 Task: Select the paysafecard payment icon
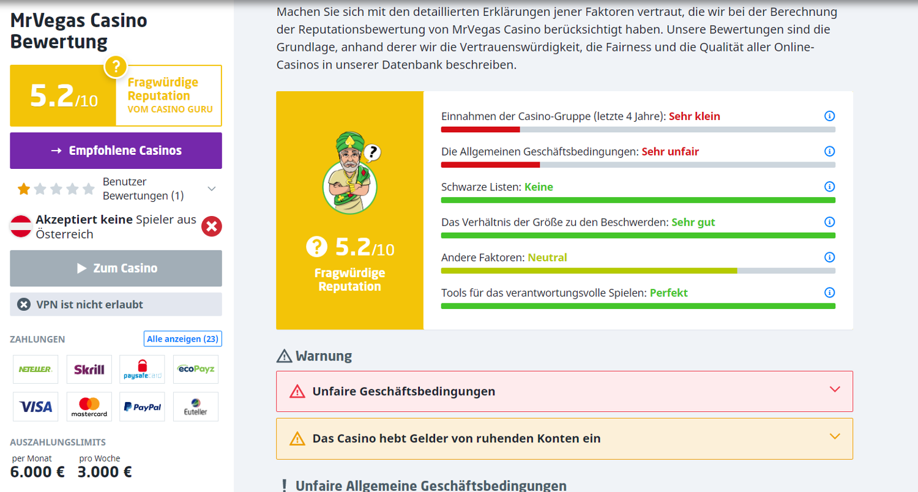[x=142, y=369]
